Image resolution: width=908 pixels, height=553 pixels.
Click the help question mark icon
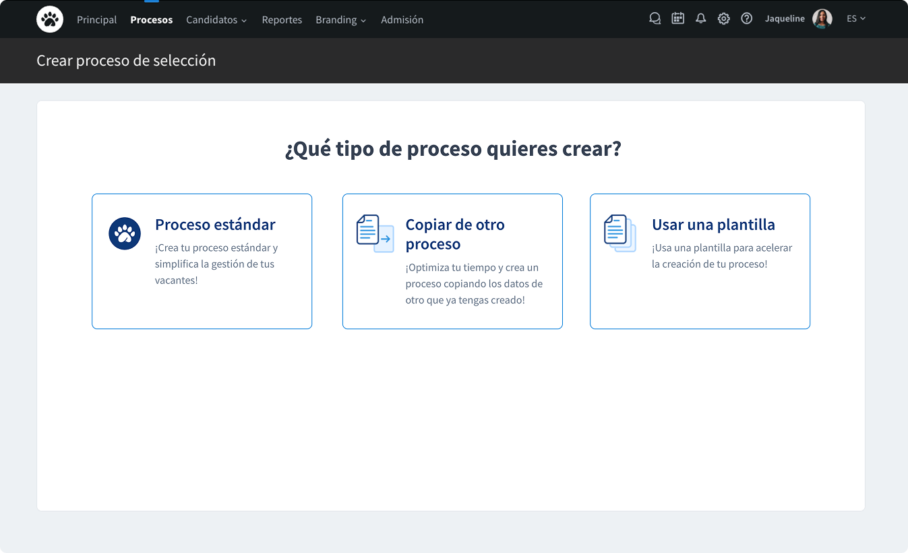pyautogui.click(x=746, y=19)
